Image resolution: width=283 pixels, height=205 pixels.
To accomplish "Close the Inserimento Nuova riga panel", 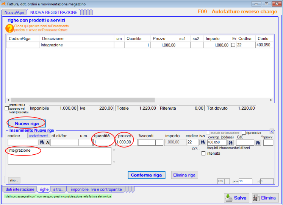I will (x=271, y=131).
